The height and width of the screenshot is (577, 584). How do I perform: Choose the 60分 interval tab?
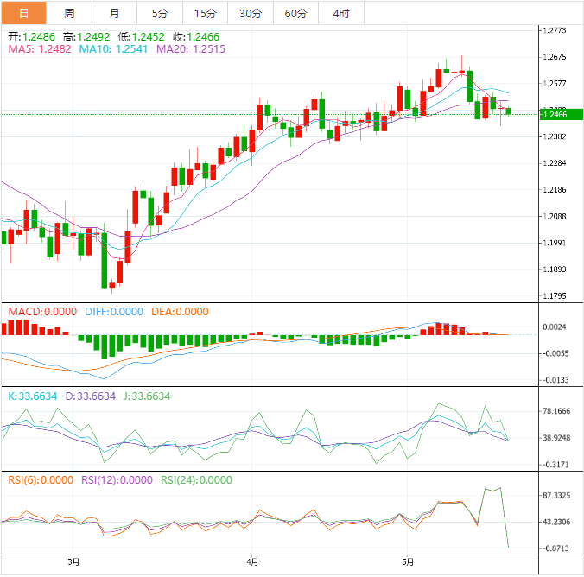click(x=295, y=13)
